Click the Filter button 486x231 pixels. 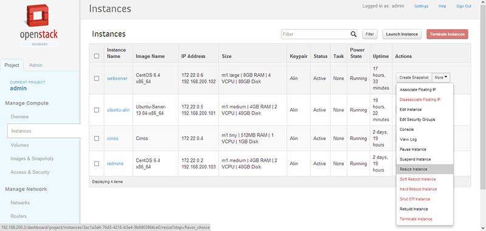(x=370, y=35)
